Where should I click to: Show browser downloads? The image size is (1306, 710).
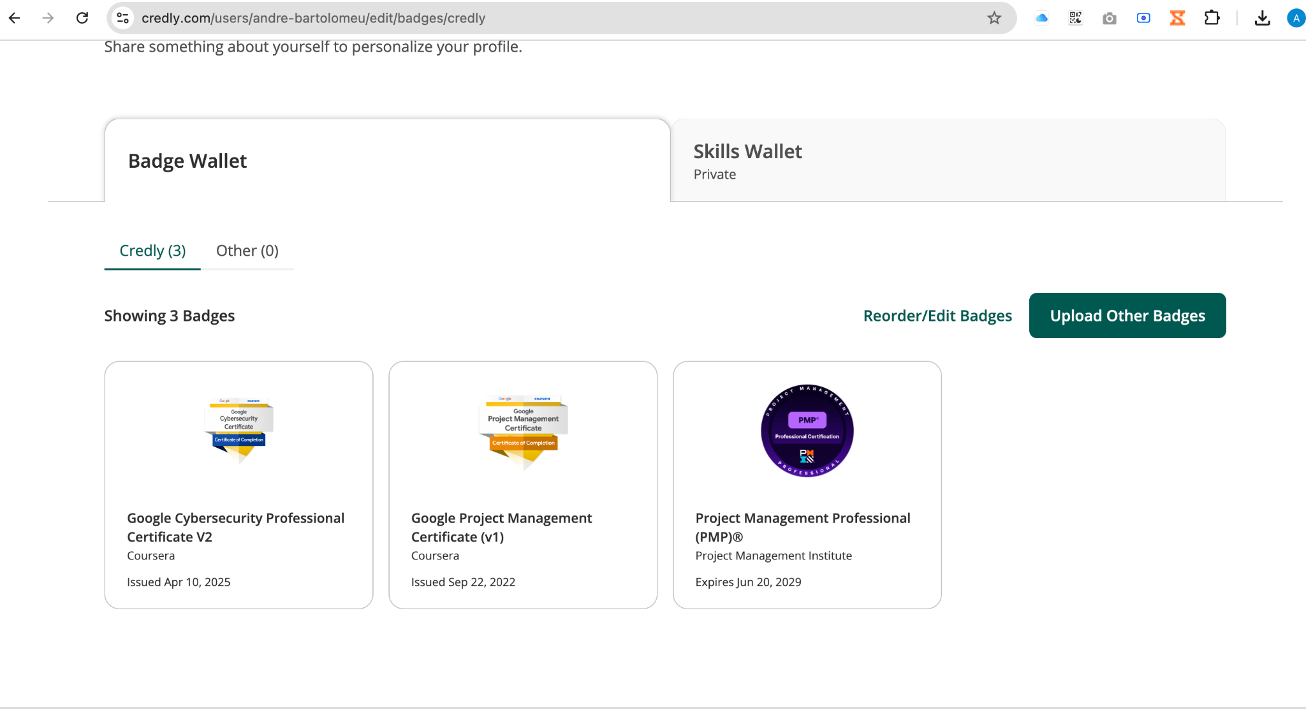point(1262,18)
